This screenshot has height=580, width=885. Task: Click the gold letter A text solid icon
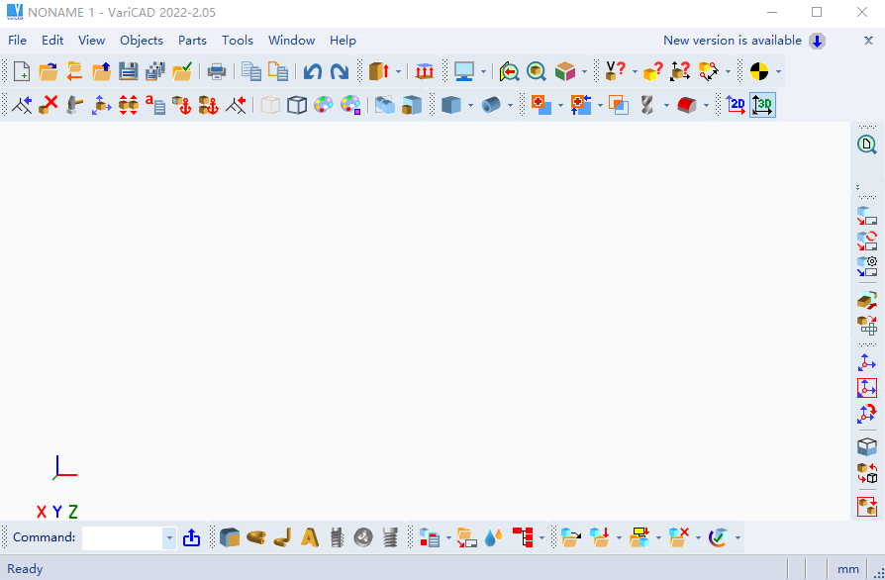[x=310, y=537]
